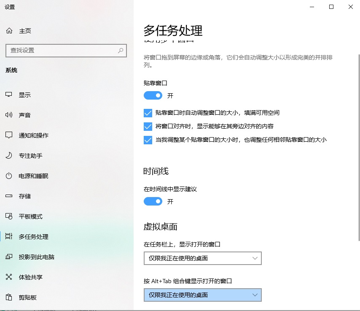The height and width of the screenshot is (311, 360).
Task: Click the right-side vertical scrollbar
Action: pos(359,148)
